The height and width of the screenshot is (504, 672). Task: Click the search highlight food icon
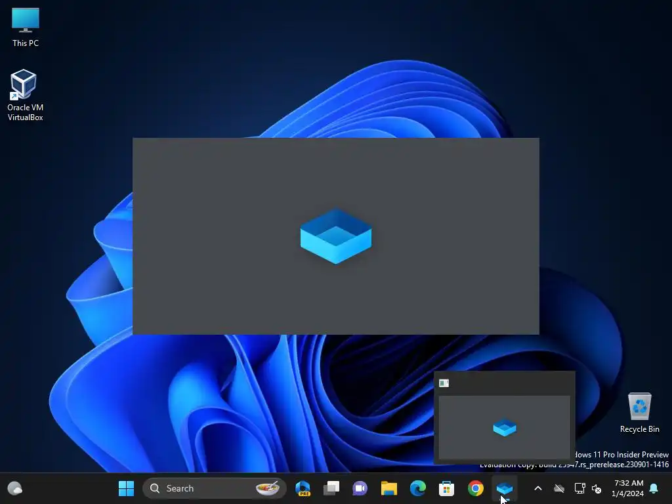click(268, 488)
